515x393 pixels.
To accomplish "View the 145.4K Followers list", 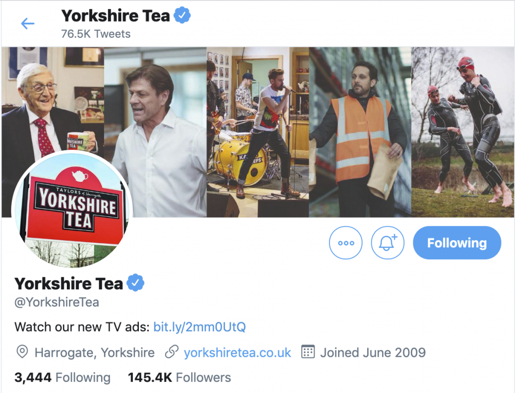I will coord(182,377).
